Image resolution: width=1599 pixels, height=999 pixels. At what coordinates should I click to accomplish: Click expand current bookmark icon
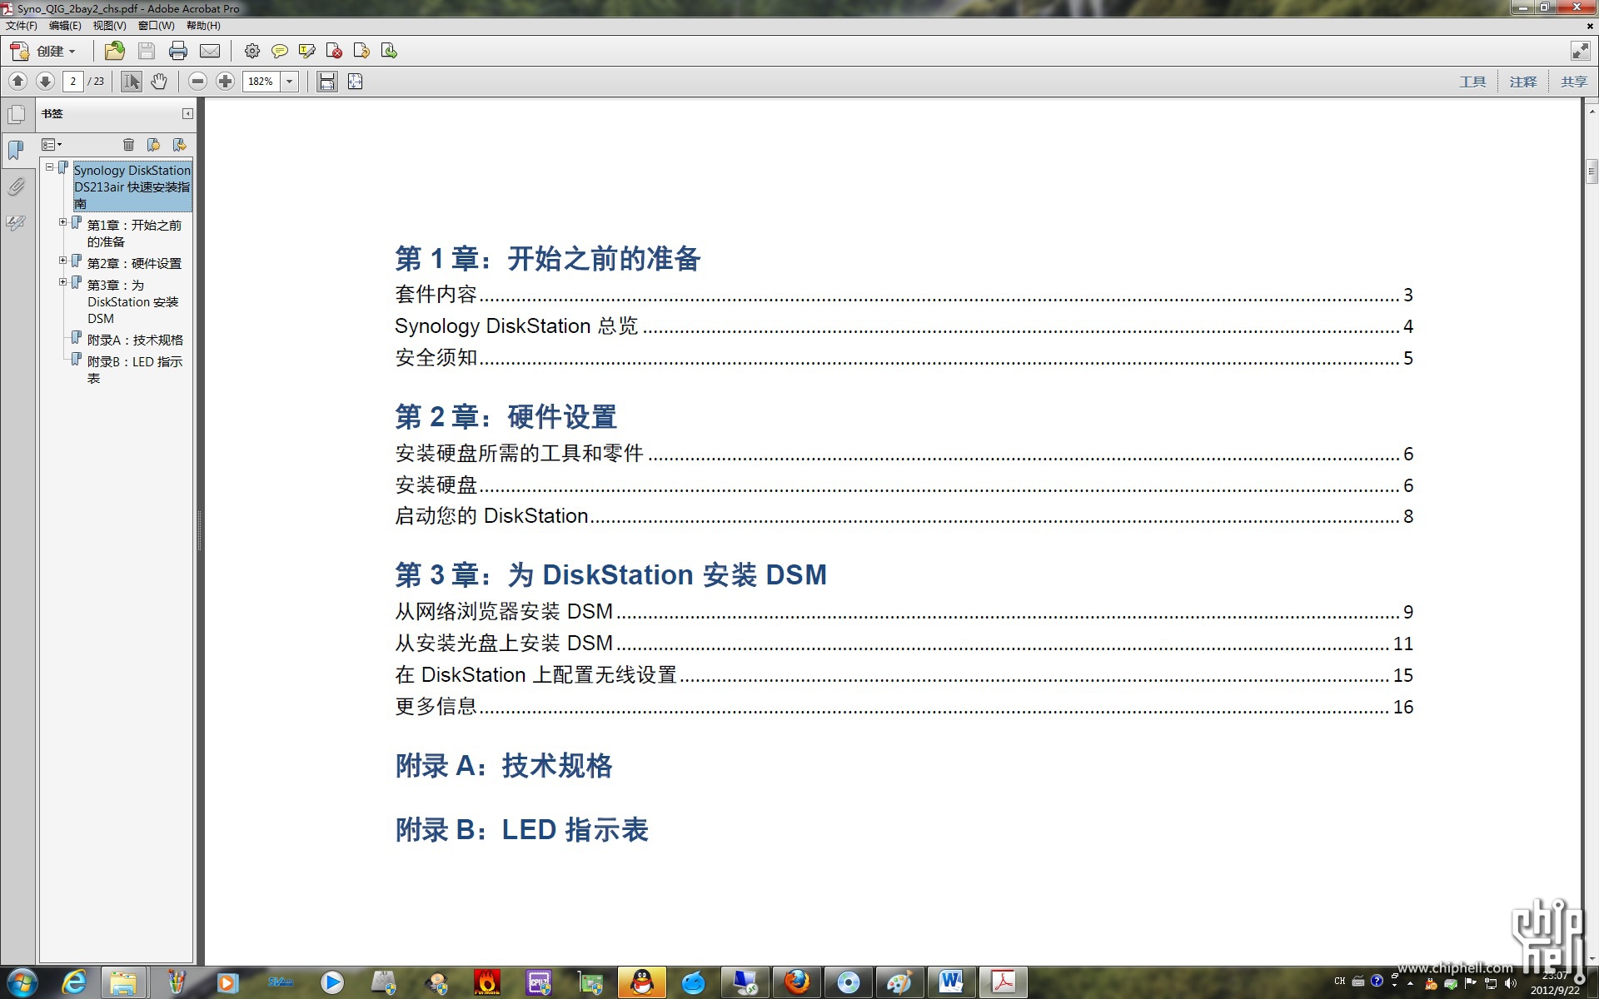click(x=179, y=145)
